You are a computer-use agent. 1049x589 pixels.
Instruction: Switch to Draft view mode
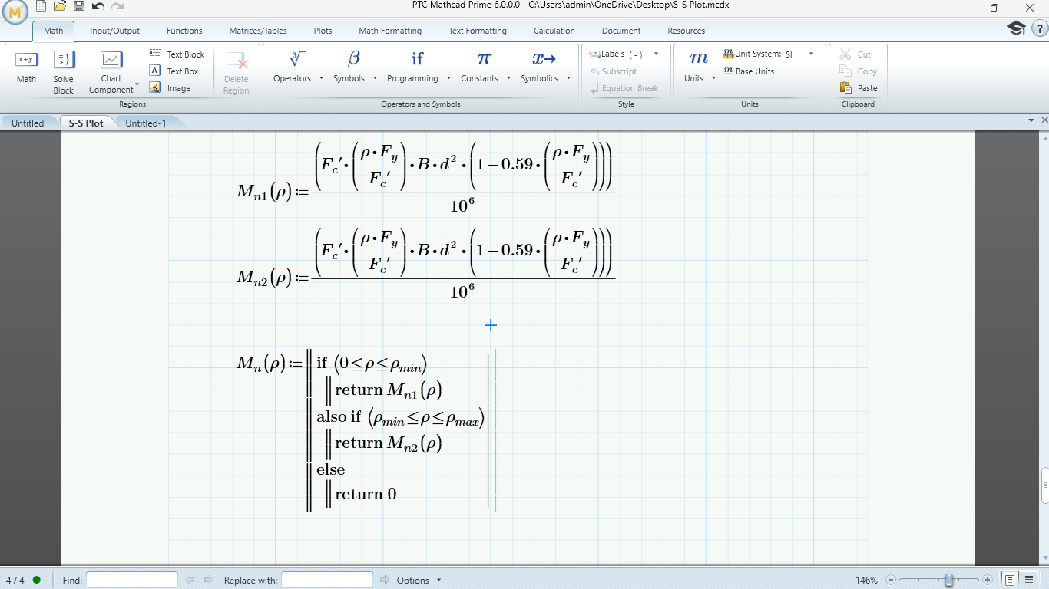(x=1029, y=580)
